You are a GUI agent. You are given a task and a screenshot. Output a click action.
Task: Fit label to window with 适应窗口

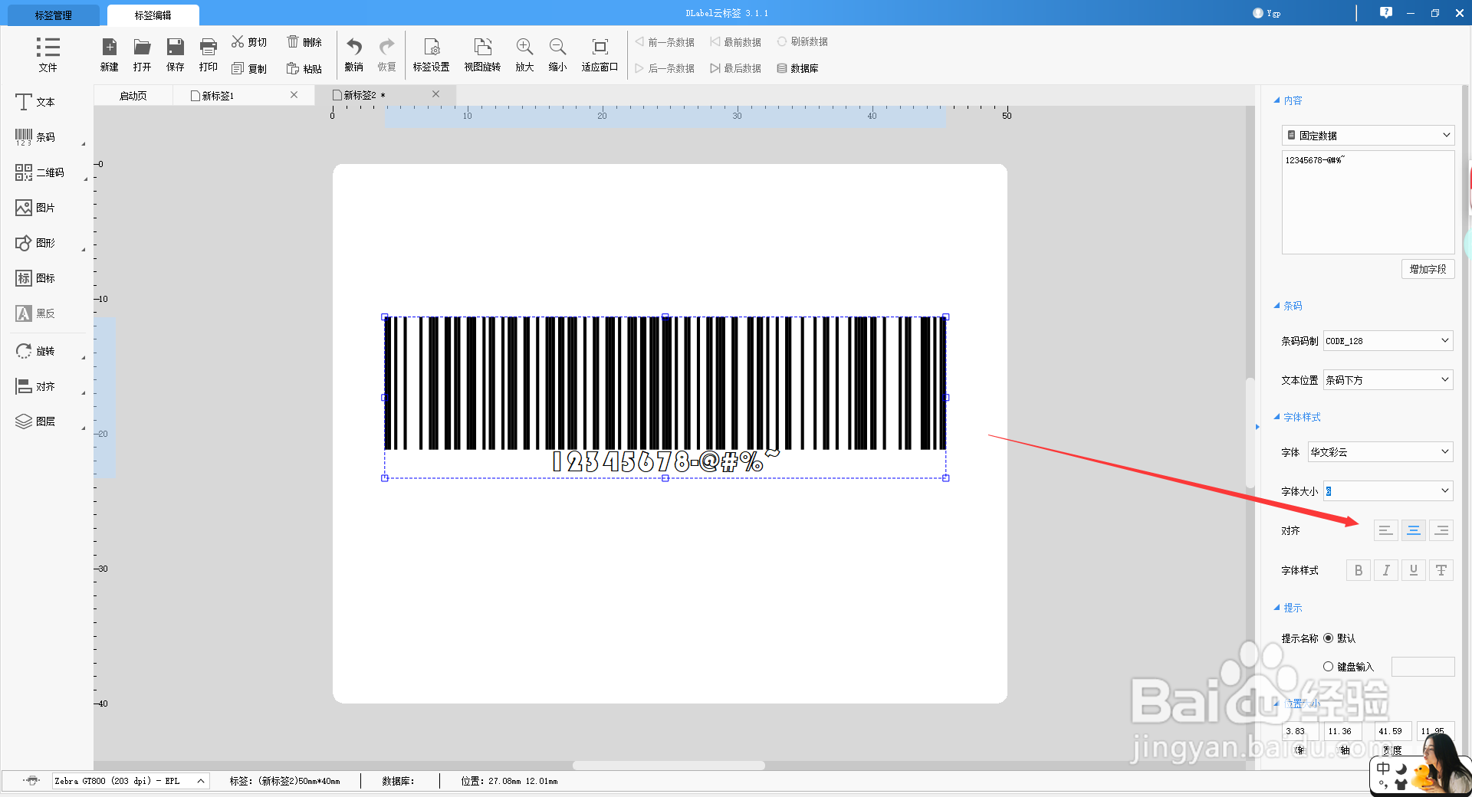(x=600, y=55)
